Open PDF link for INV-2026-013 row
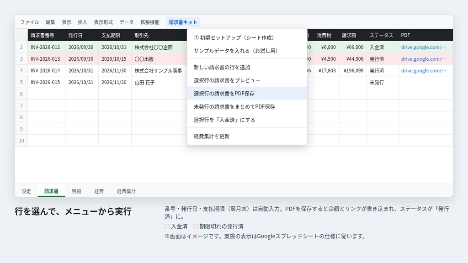This screenshot has width=468, height=263. [424, 59]
